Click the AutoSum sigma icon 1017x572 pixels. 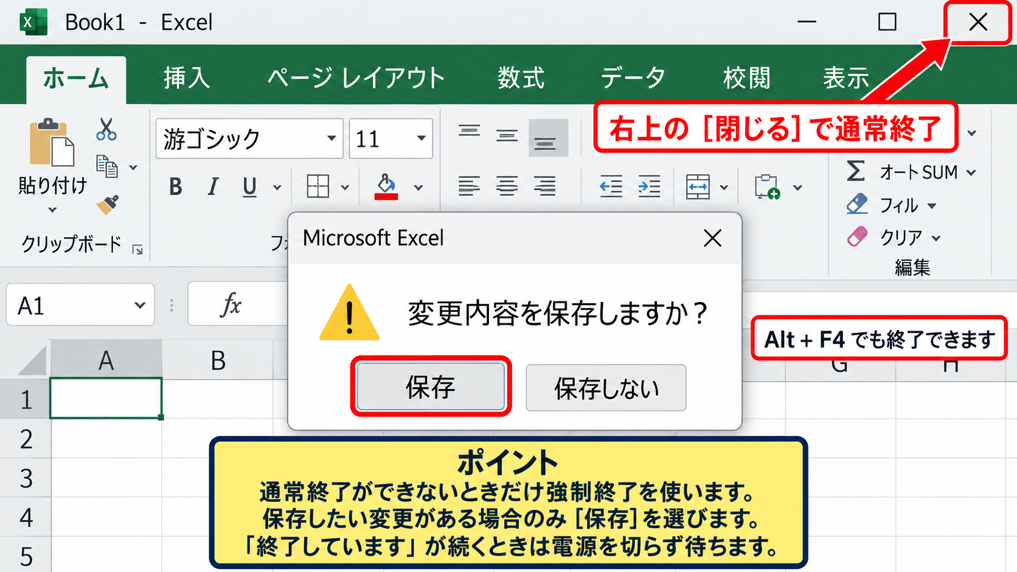click(x=856, y=171)
